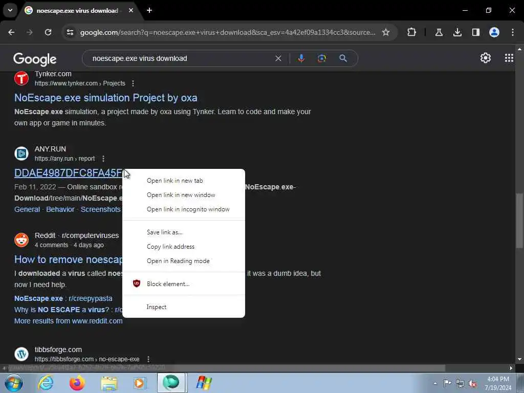View site information icon in address bar

tap(70, 32)
